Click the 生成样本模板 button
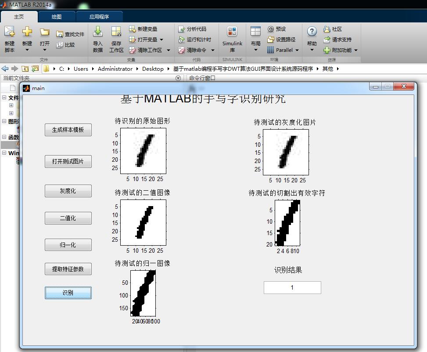The height and width of the screenshot is (352, 427). coord(68,130)
